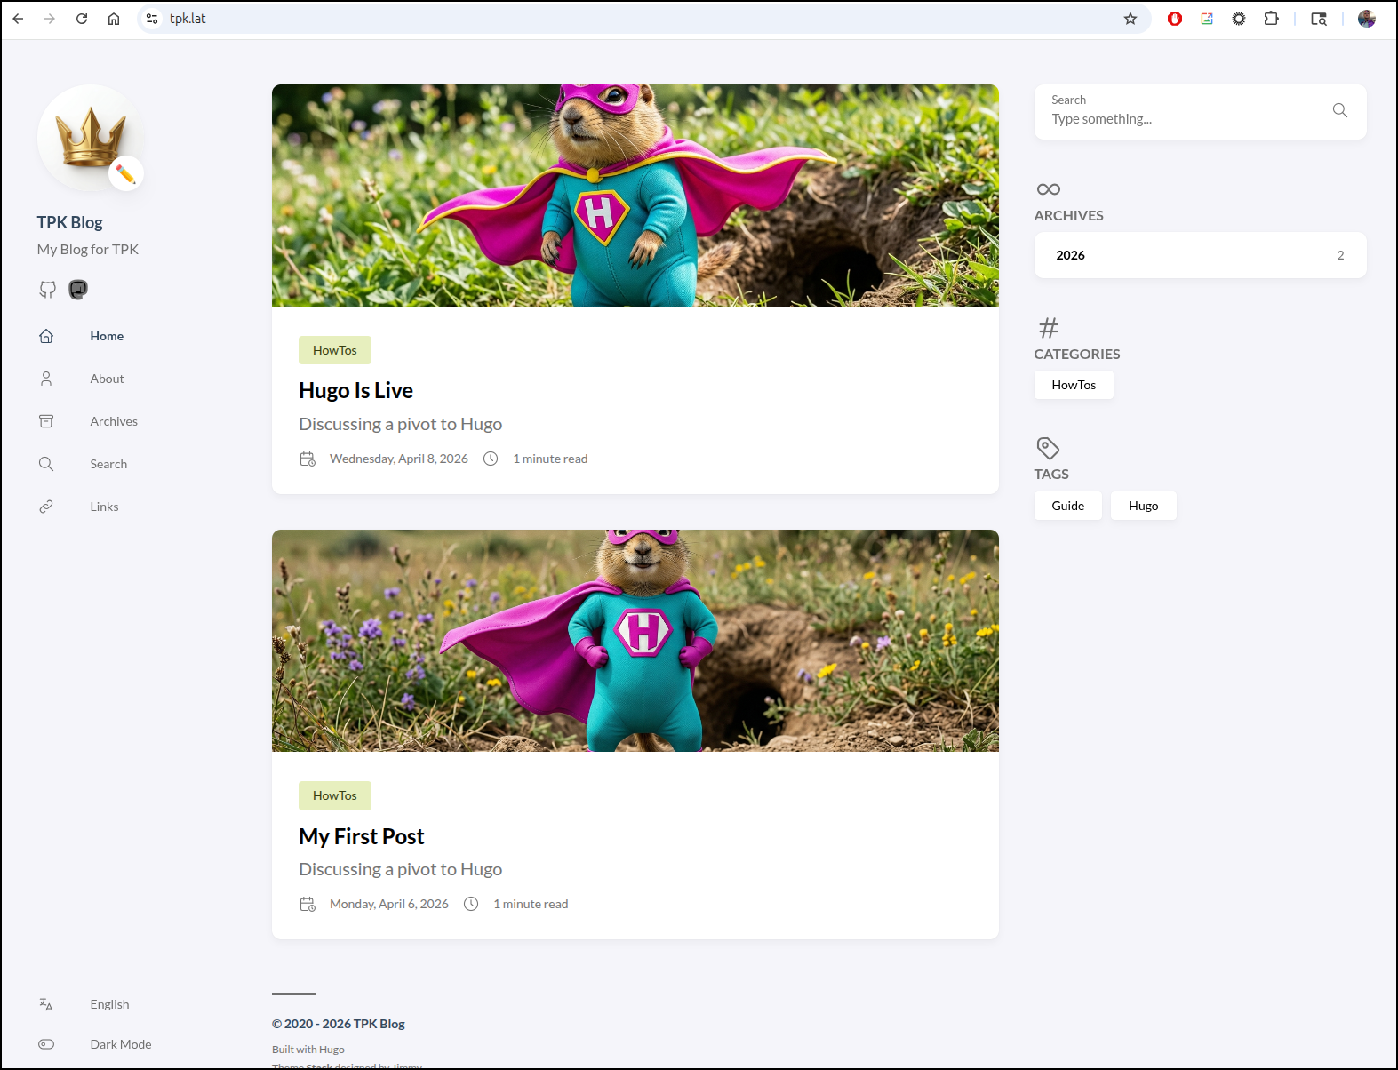Open the 2026 archive entry
Viewport: 1398px width, 1070px height.
(1199, 255)
